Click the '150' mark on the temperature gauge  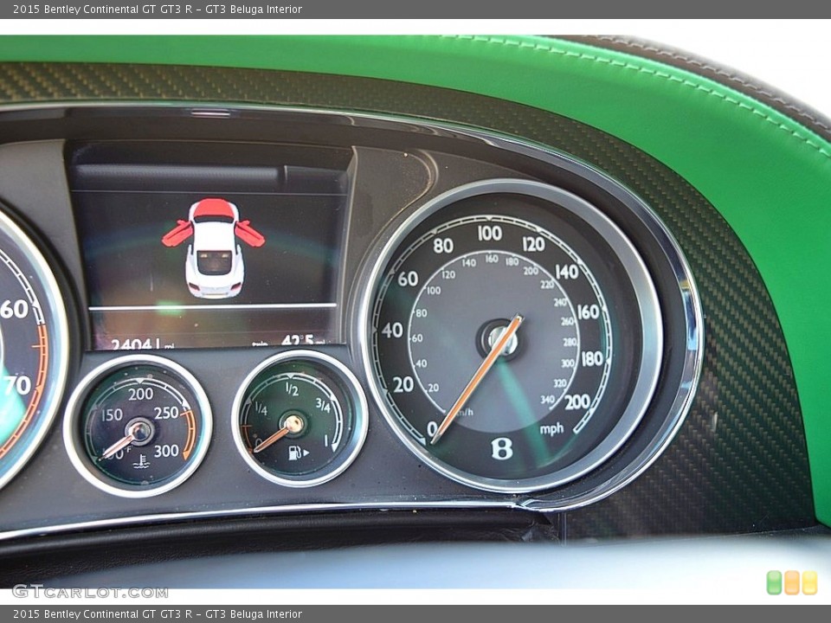point(112,414)
